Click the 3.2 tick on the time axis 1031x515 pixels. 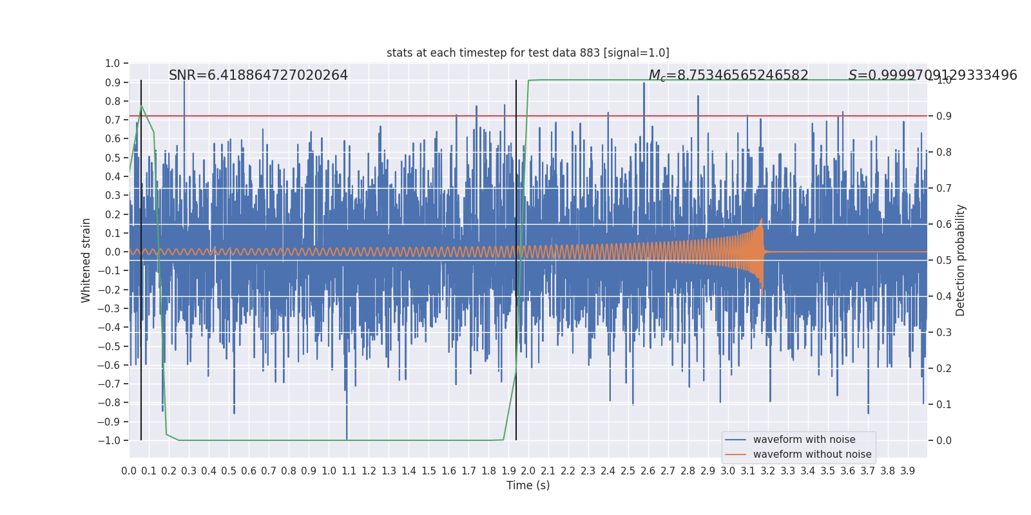(768, 471)
